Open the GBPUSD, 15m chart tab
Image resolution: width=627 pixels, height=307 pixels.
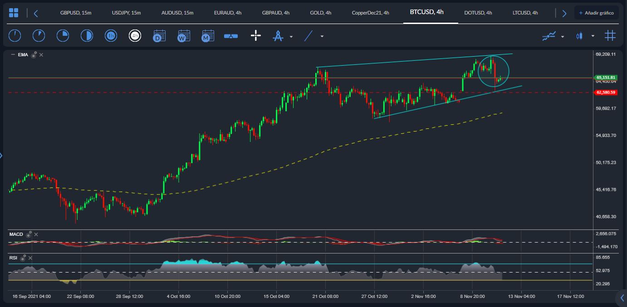pyautogui.click(x=76, y=13)
